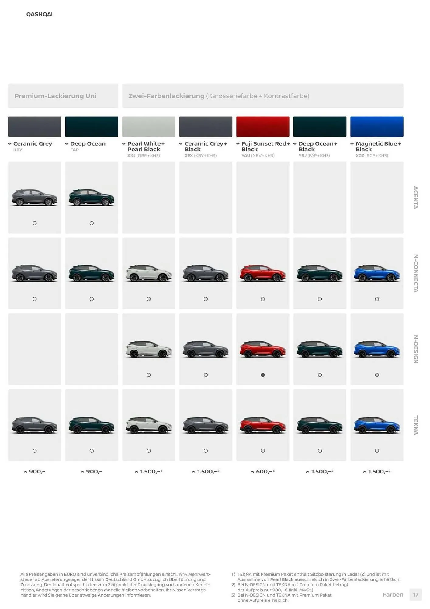
Task: Select filled Fuji Sunset Red radio in N-Design row
Action: (x=263, y=375)
